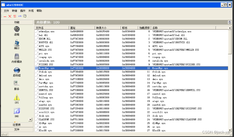This screenshot has height=137, width=234.
Task: Click the save icon beside 内核模块 header
Action: coord(230,22)
